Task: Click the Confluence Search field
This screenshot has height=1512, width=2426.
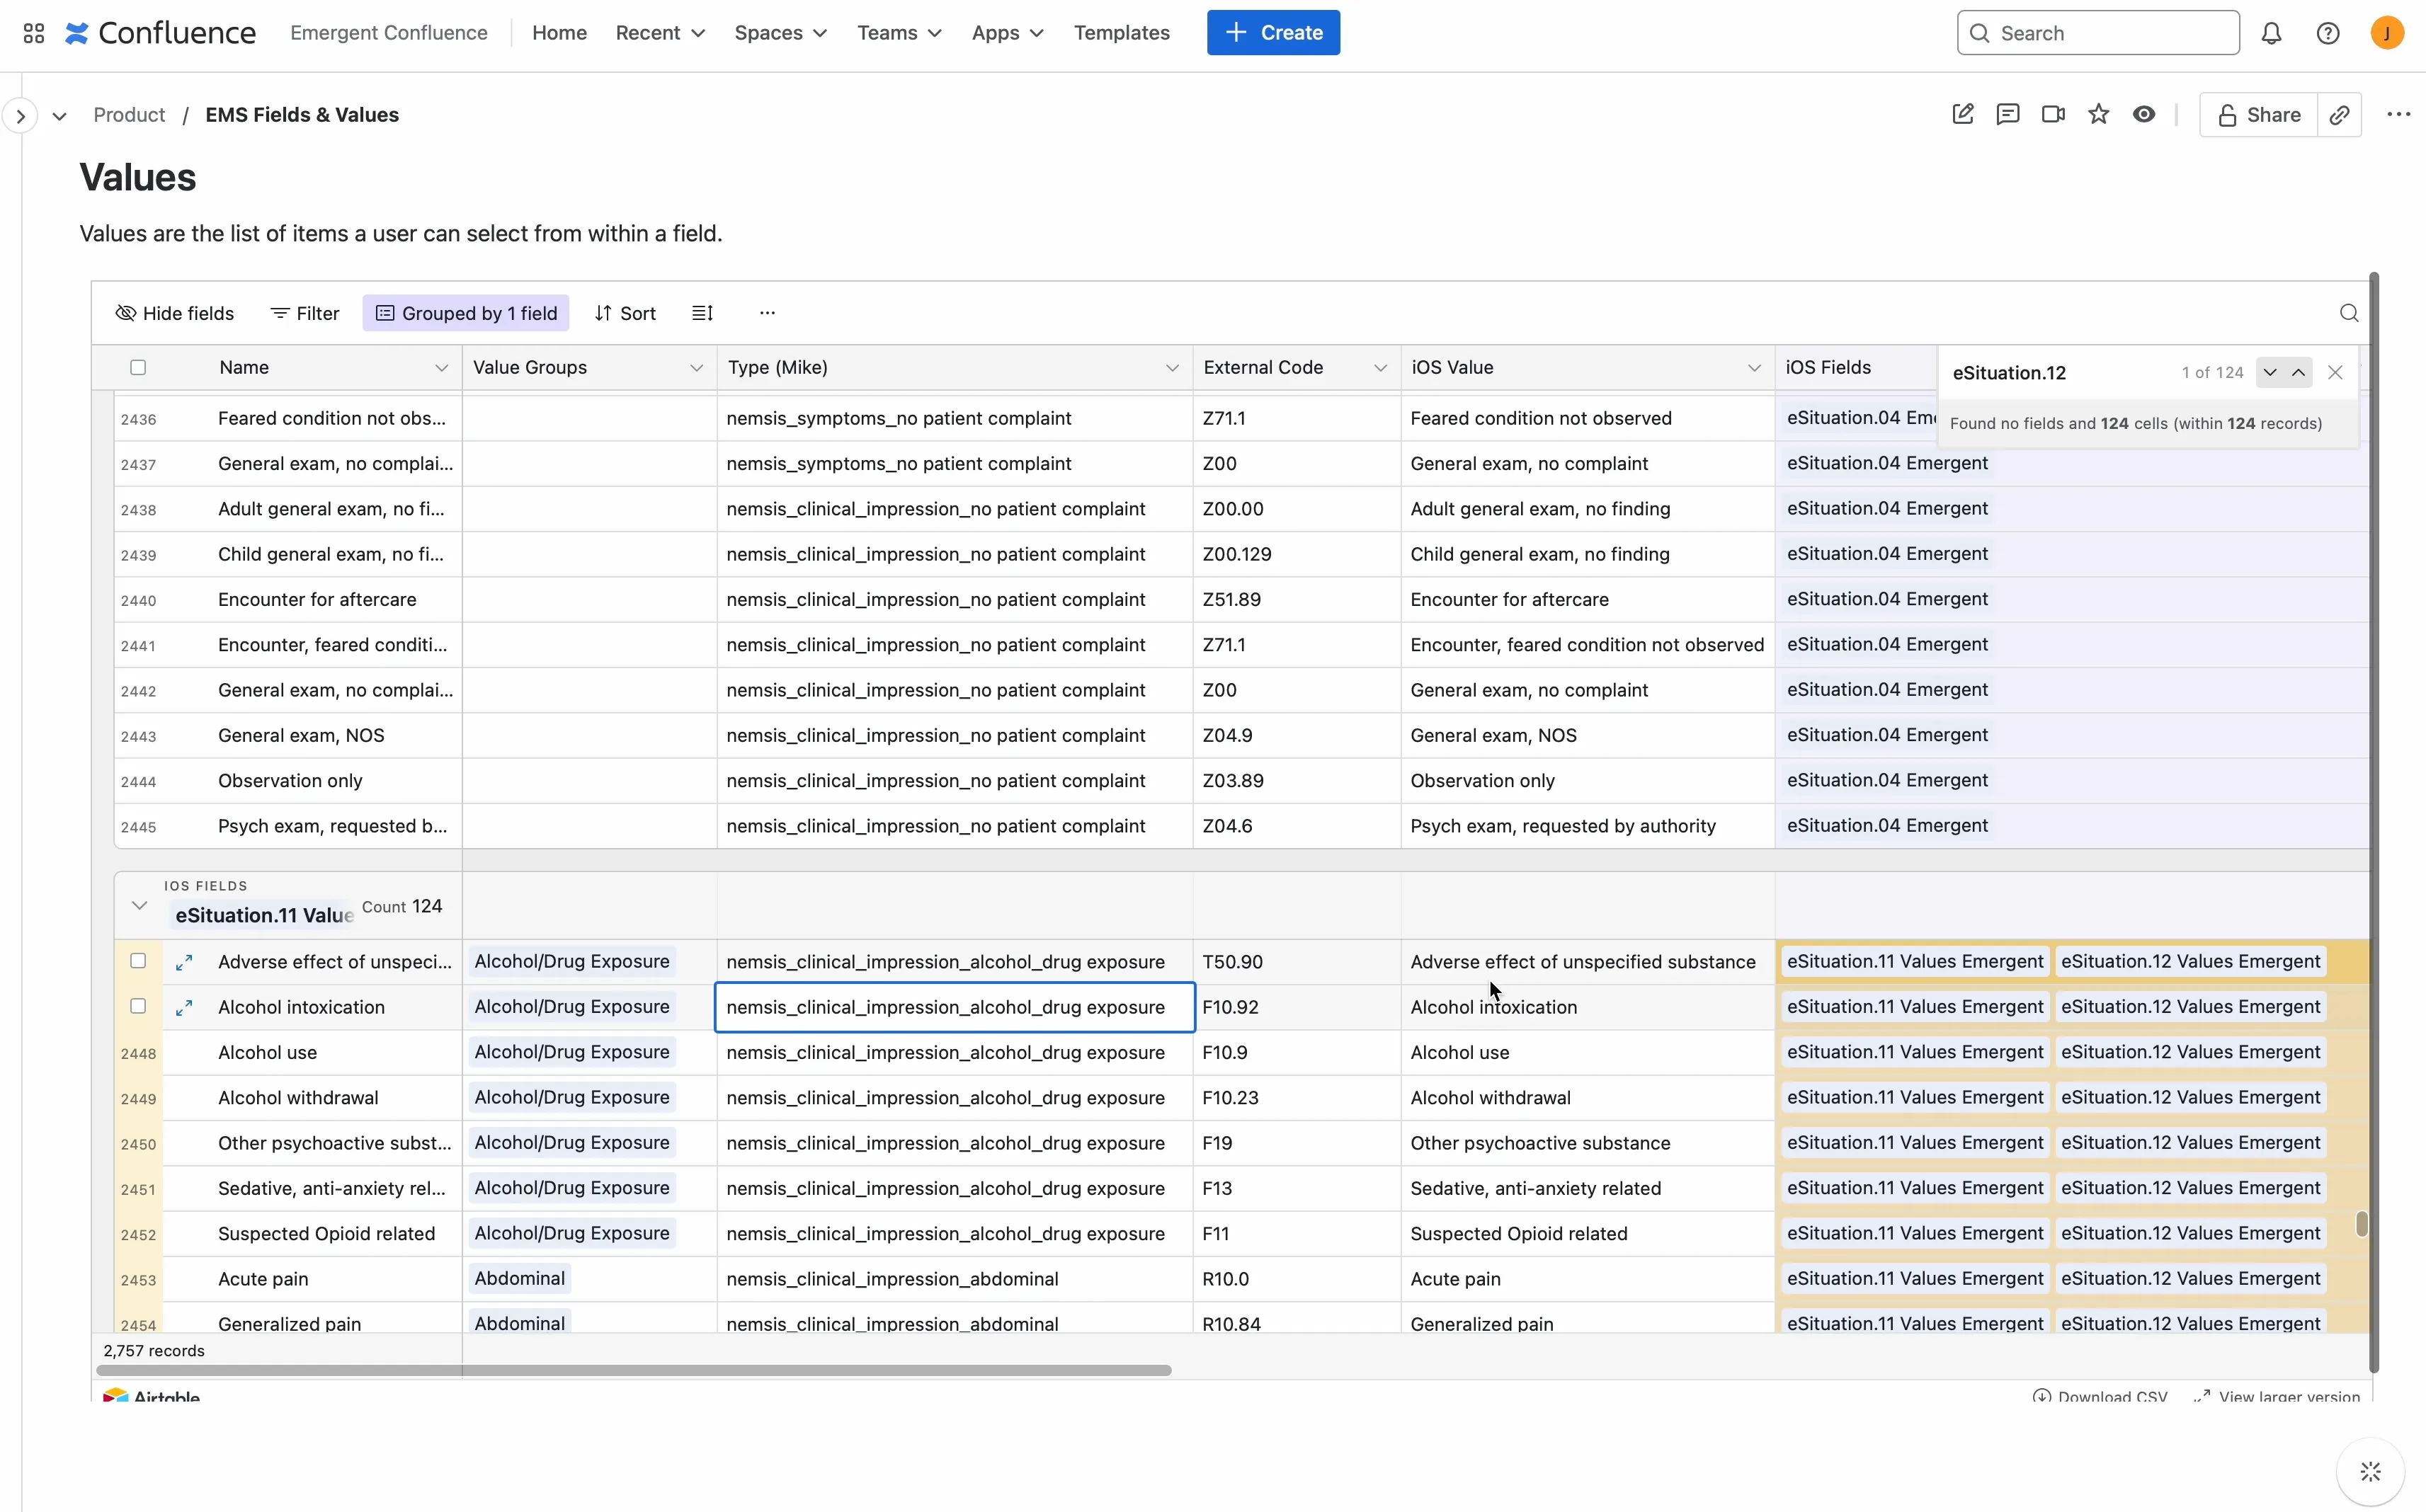Action: pyautogui.click(x=2098, y=33)
